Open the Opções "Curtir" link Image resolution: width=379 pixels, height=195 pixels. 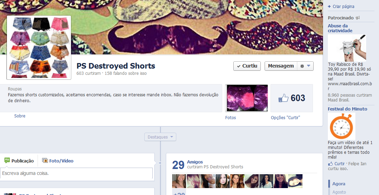pyautogui.click(x=285, y=118)
